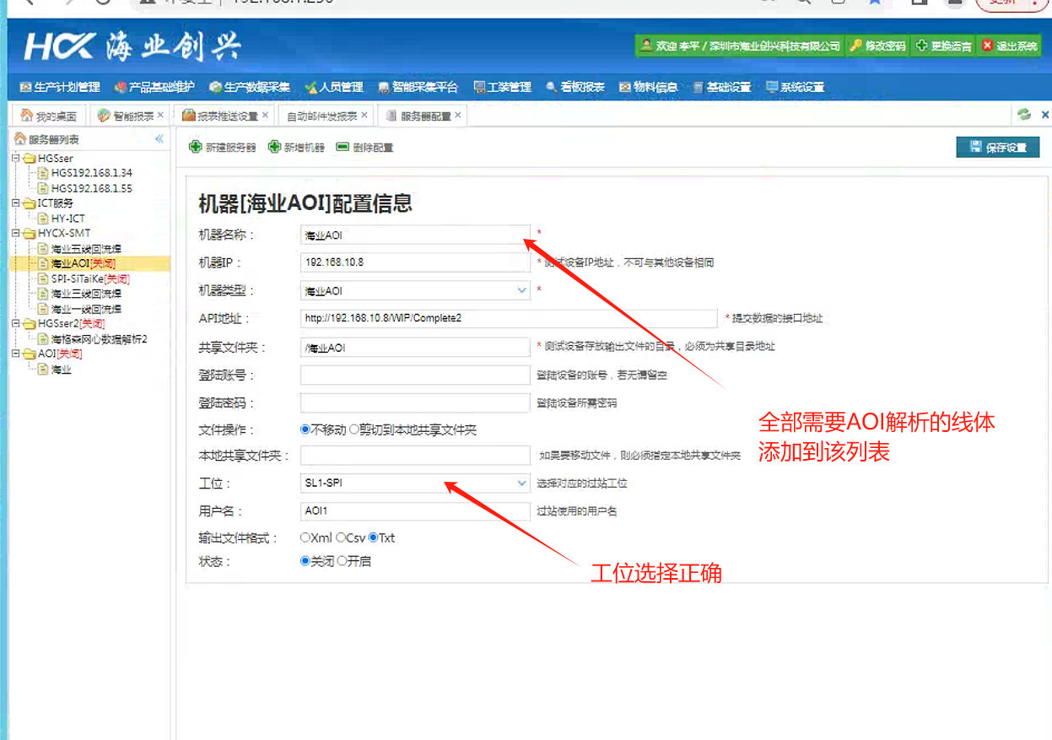The width and height of the screenshot is (1052, 740).
Task: Collapse the HYCX-SMT tree node
Action: (x=16, y=234)
